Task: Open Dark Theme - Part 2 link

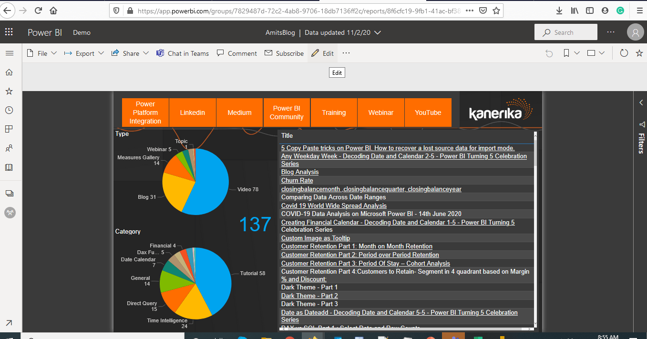Action: pyautogui.click(x=309, y=296)
